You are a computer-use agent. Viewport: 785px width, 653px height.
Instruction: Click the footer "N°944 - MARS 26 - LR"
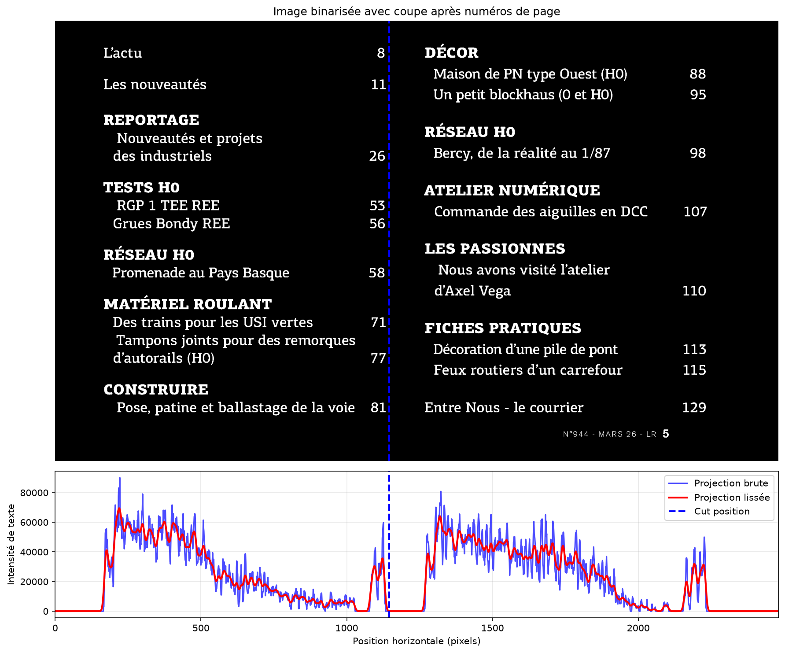coord(610,434)
